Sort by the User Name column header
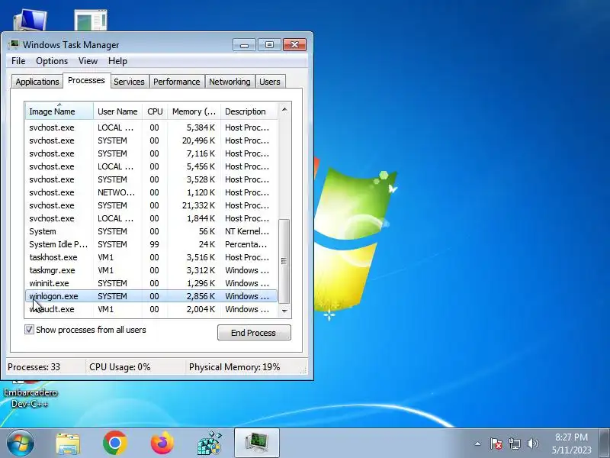 pyautogui.click(x=117, y=111)
